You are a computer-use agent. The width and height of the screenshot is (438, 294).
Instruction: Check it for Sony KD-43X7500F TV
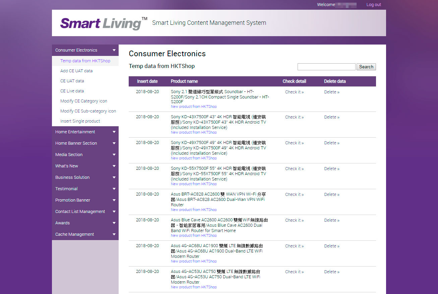[x=294, y=117]
